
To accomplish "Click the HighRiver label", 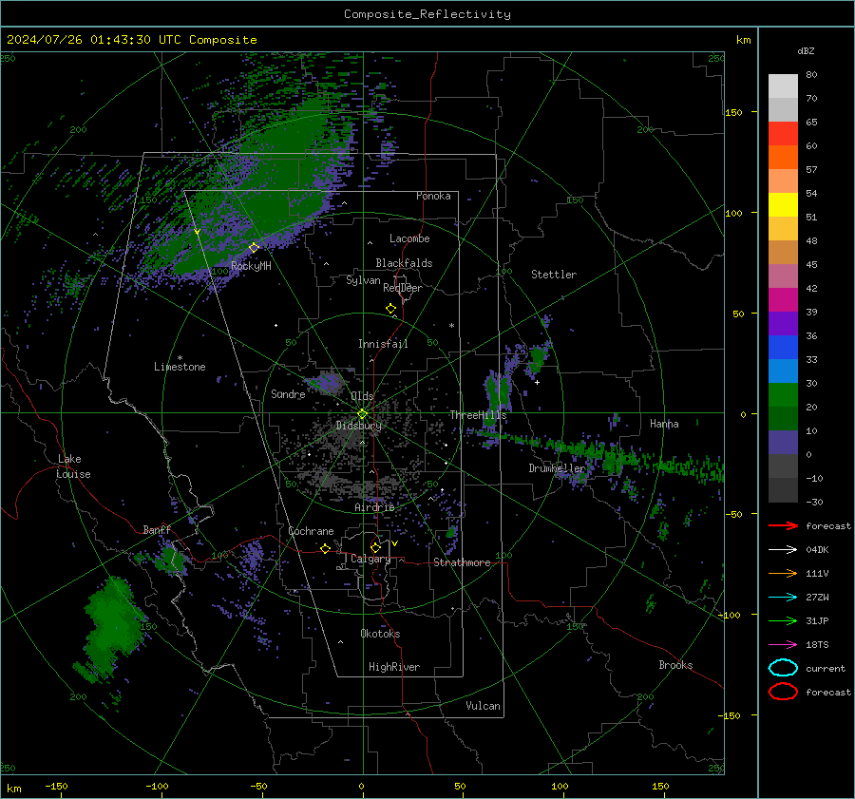I will tap(394, 667).
